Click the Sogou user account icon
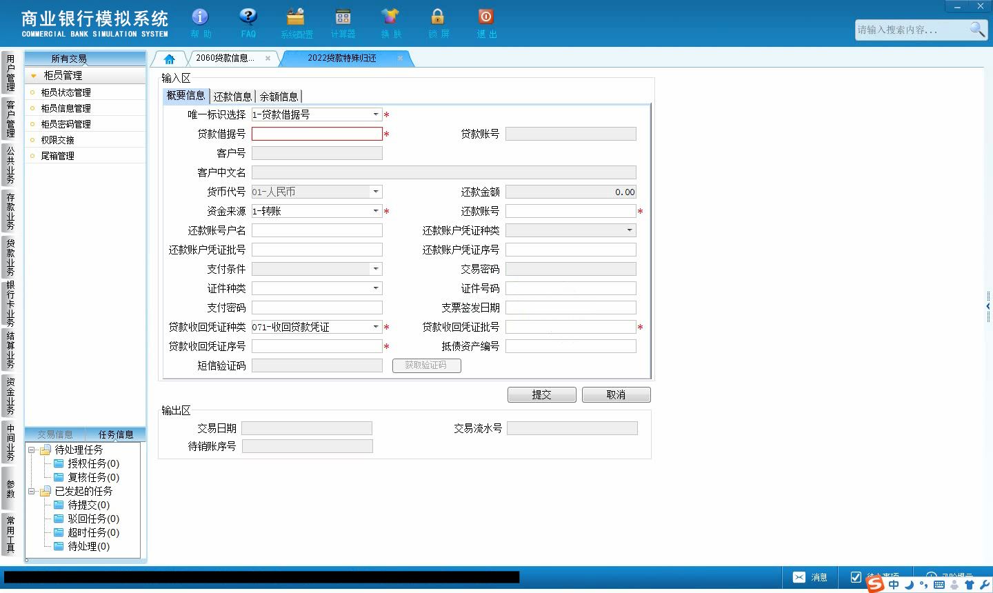This screenshot has width=993, height=593. click(954, 585)
